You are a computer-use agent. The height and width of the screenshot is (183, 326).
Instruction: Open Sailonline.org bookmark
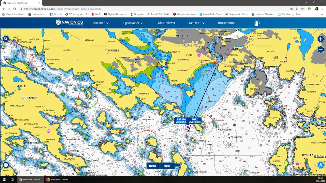coord(289,14)
